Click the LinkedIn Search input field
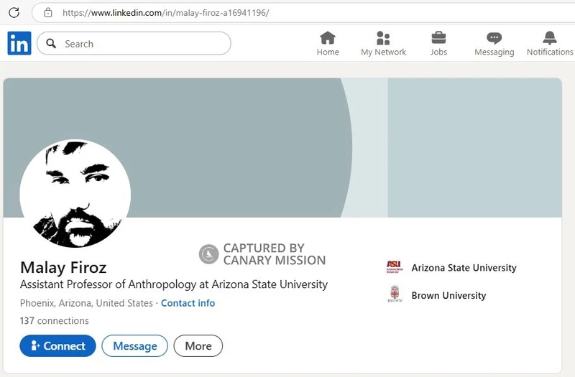The image size is (575, 377). tap(134, 43)
